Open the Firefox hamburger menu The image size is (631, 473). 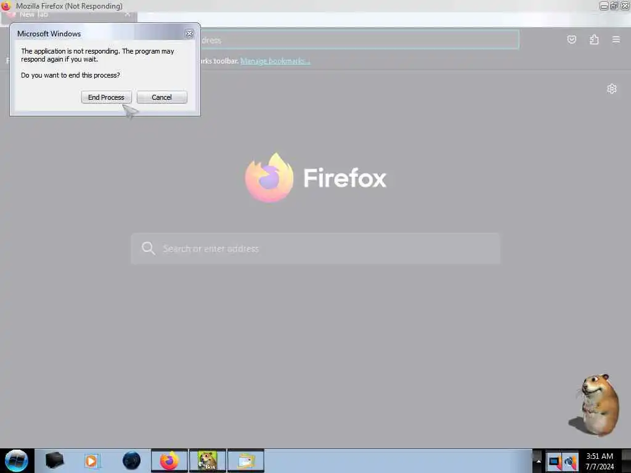616,39
